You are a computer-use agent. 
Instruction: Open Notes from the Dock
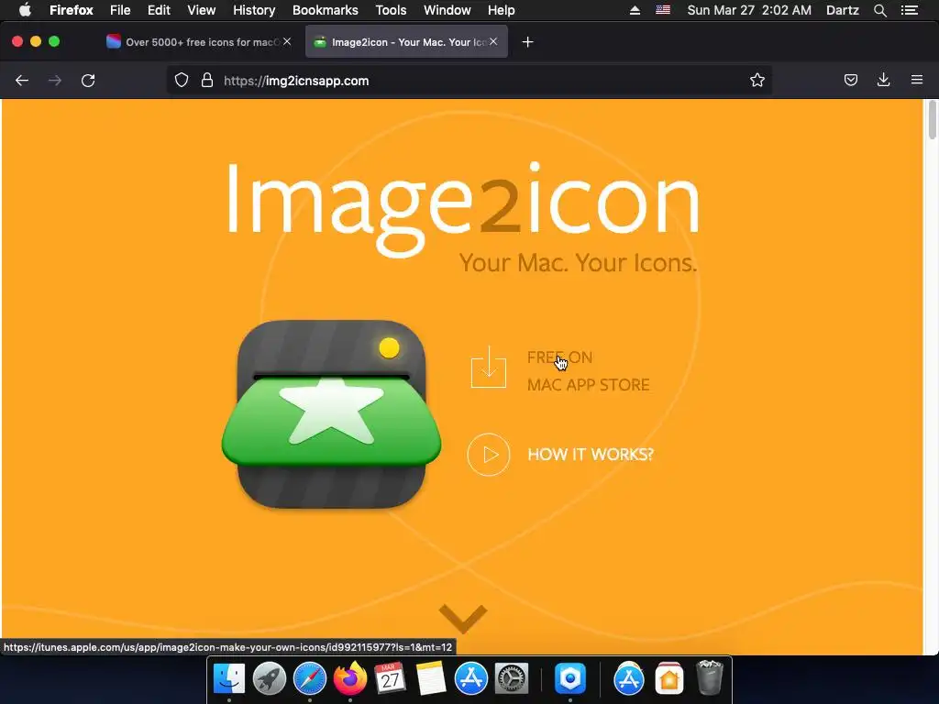431,679
